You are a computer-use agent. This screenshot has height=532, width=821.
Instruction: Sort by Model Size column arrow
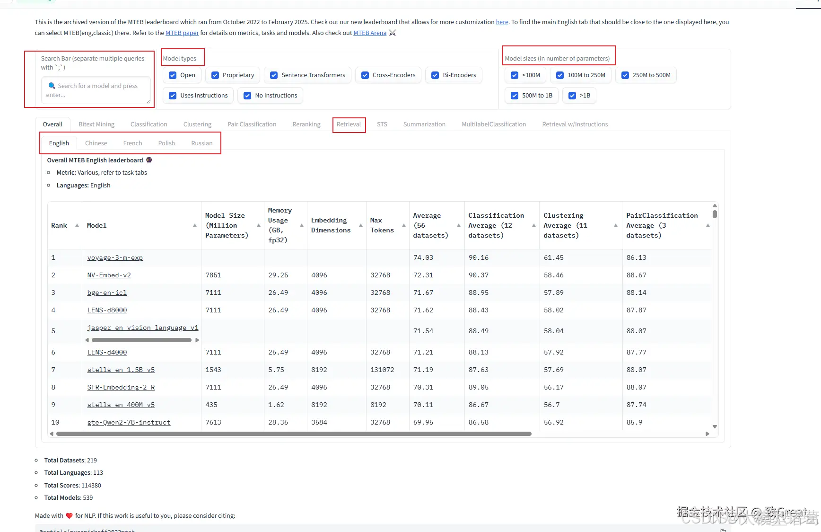click(259, 225)
